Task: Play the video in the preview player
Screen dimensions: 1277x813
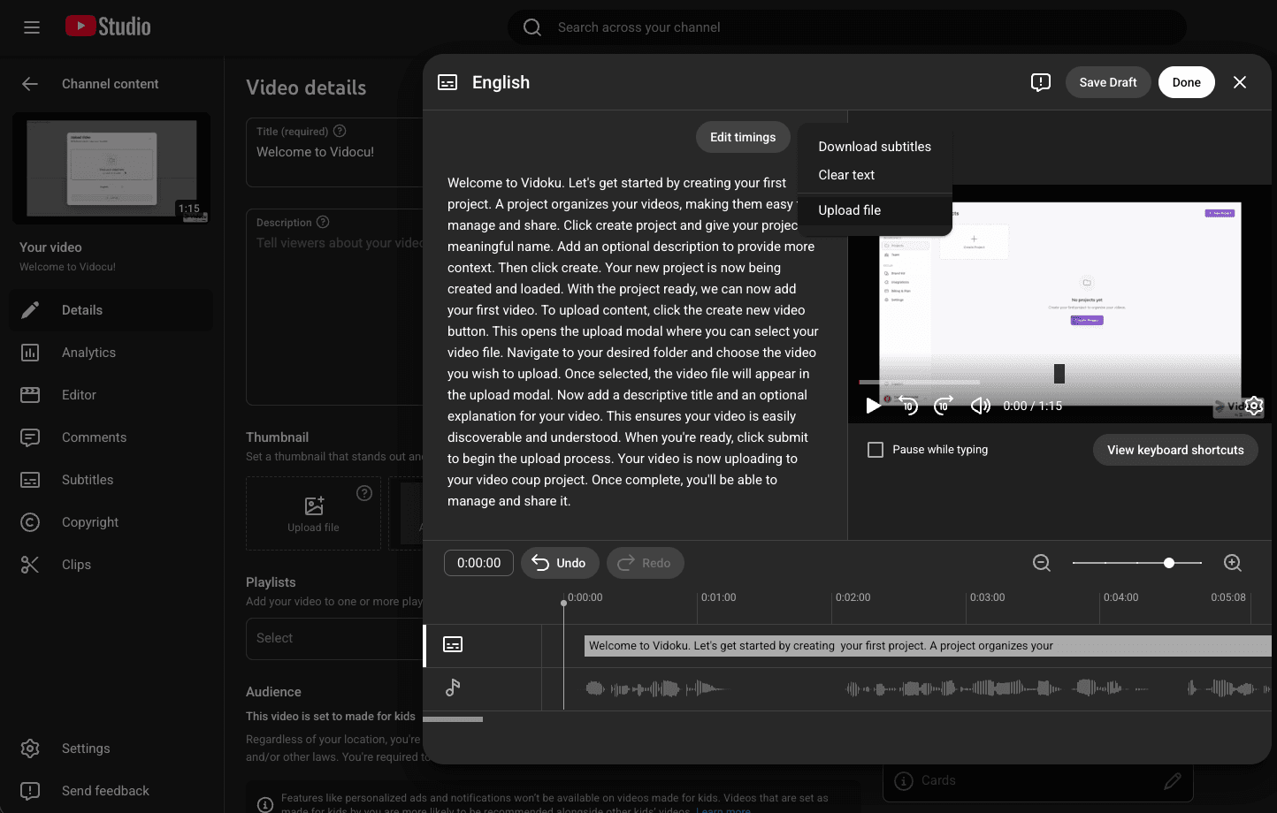Action: pos(873,406)
